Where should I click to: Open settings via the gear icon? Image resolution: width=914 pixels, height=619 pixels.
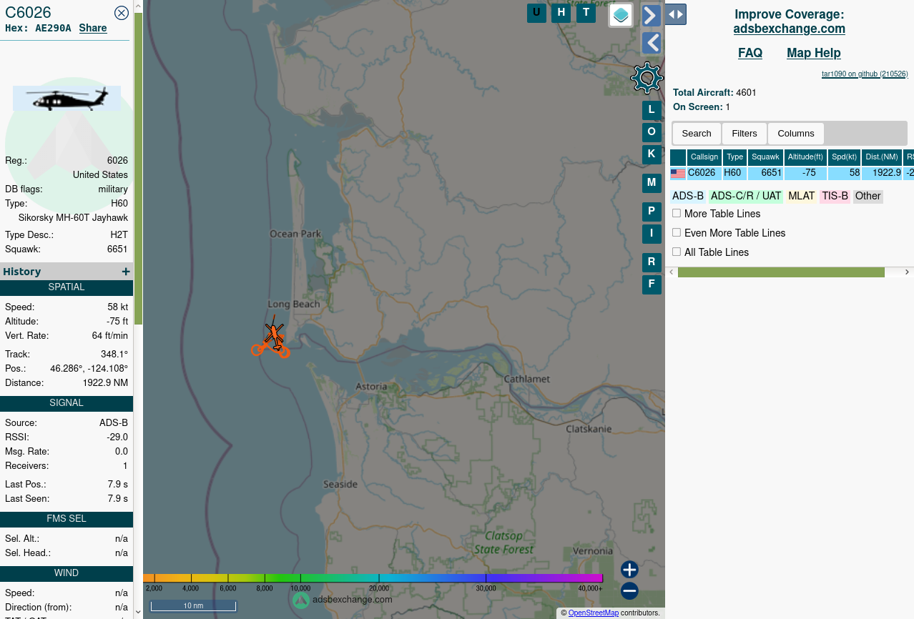pyautogui.click(x=647, y=78)
